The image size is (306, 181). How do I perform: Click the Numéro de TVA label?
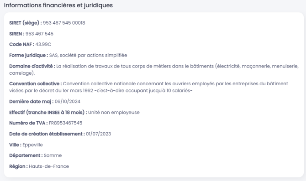pos(28,123)
